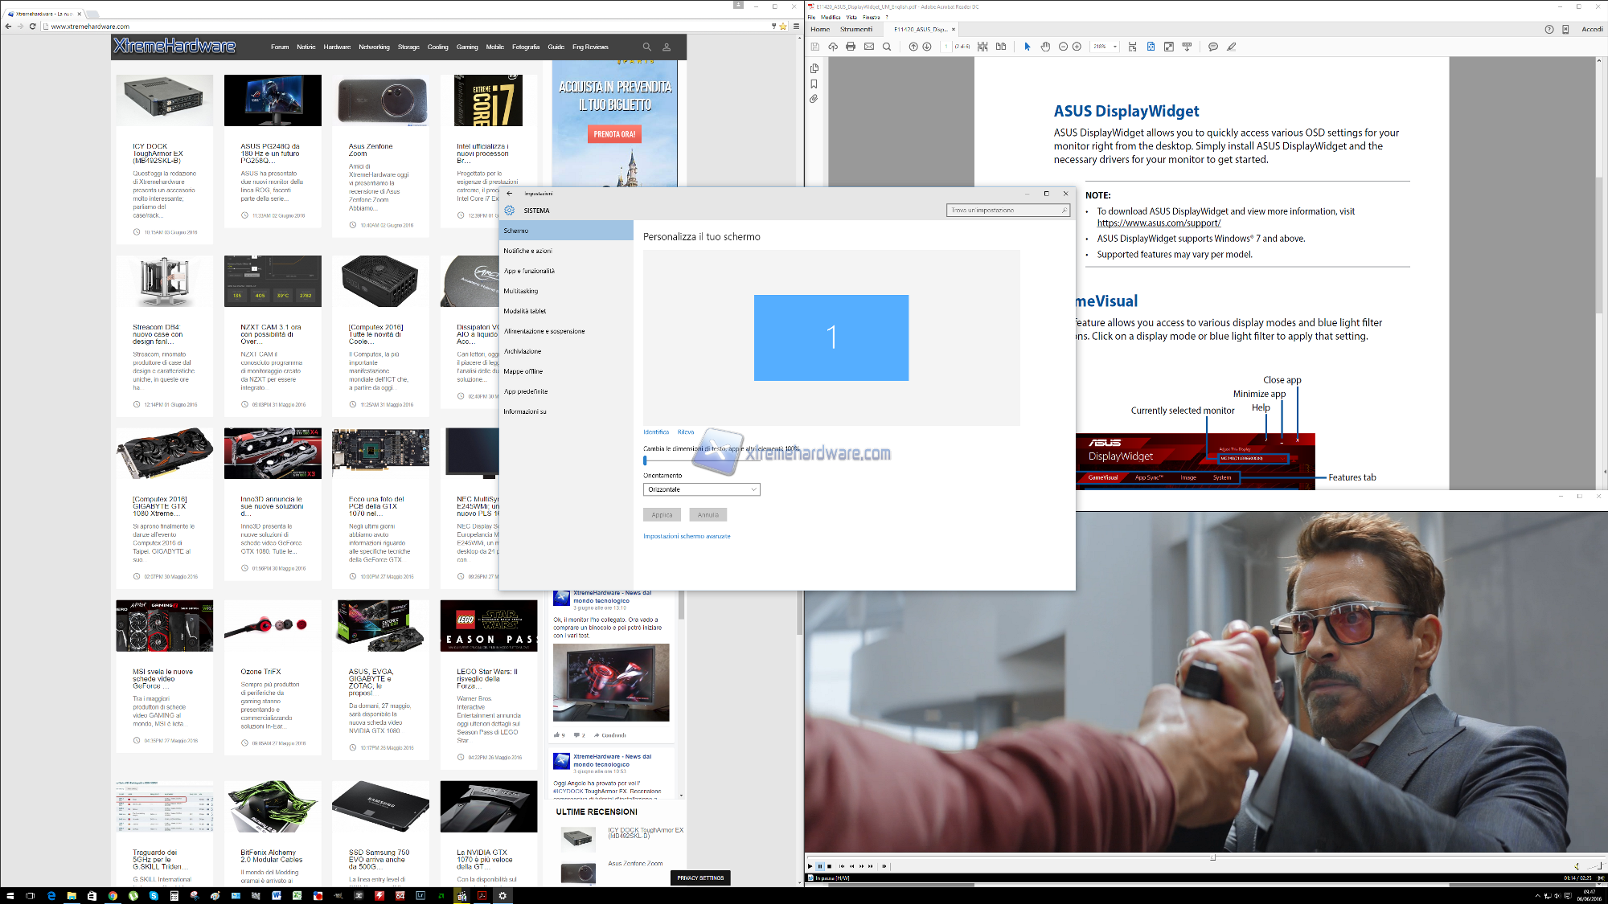Open the zoom percentage dropdown in Reader

point(1114,47)
